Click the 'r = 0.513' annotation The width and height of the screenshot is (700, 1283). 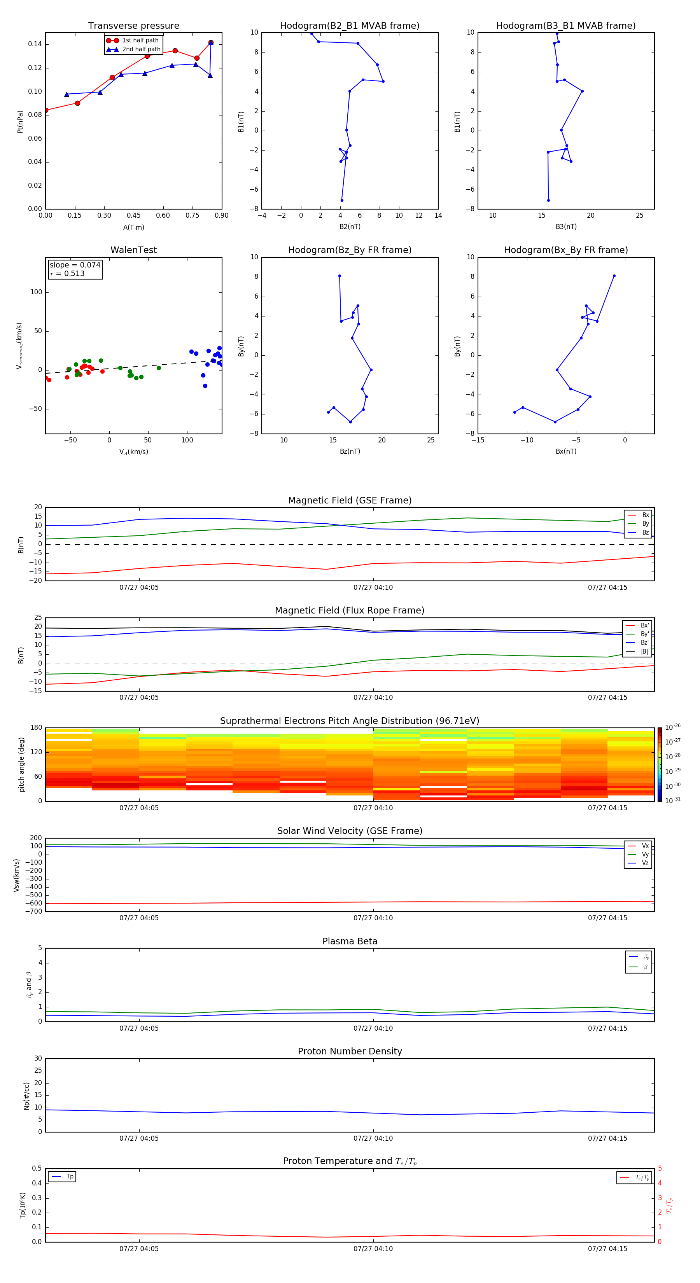[x=67, y=273]
